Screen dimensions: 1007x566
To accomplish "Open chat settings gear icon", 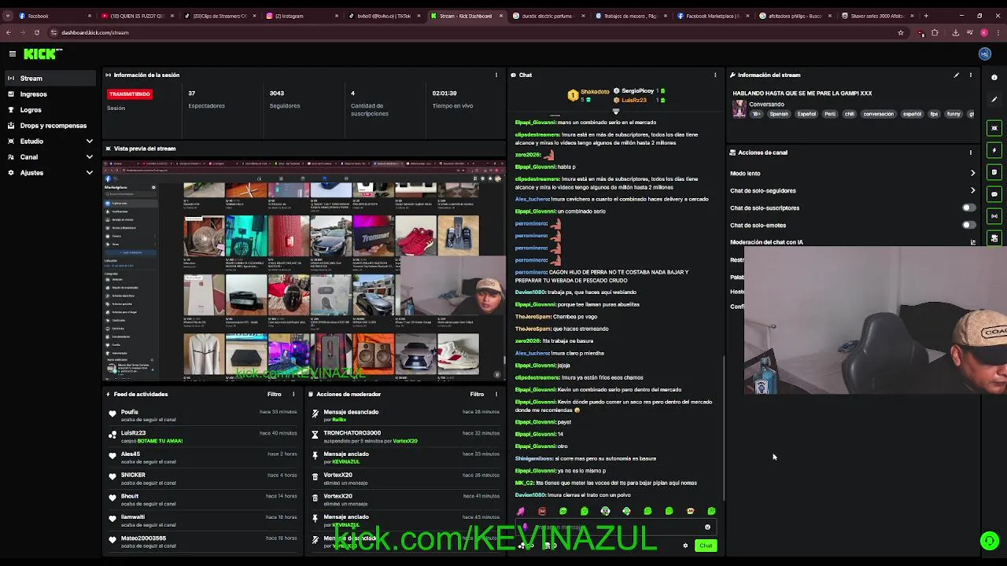I will coord(685,546).
